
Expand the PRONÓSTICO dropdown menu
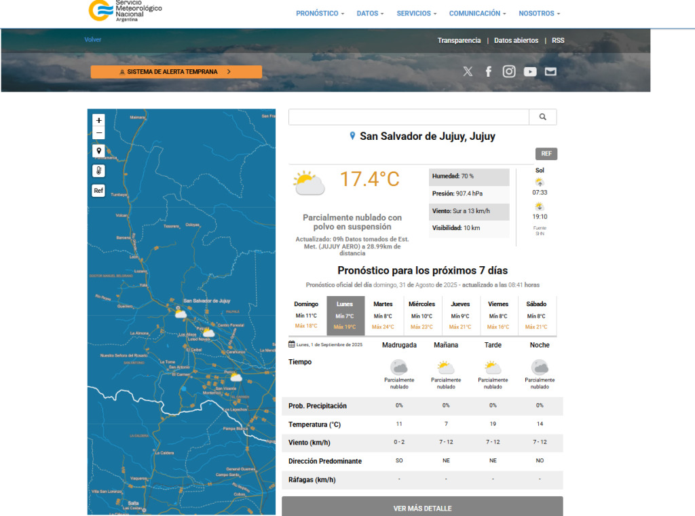[320, 14]
